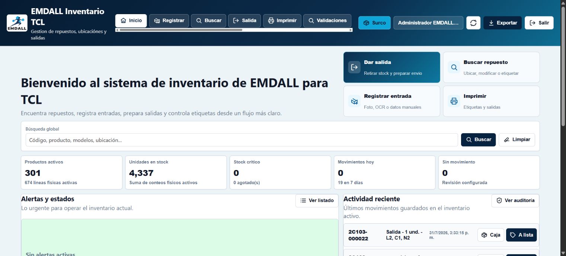Open the Registrar entrada card

[391, 101]
